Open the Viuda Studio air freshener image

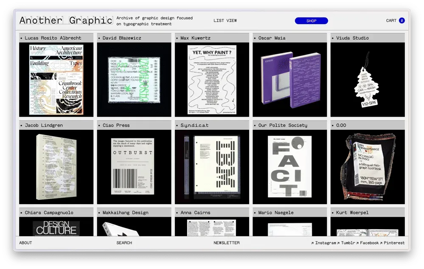pyautogui.click(x=368, y=79)
